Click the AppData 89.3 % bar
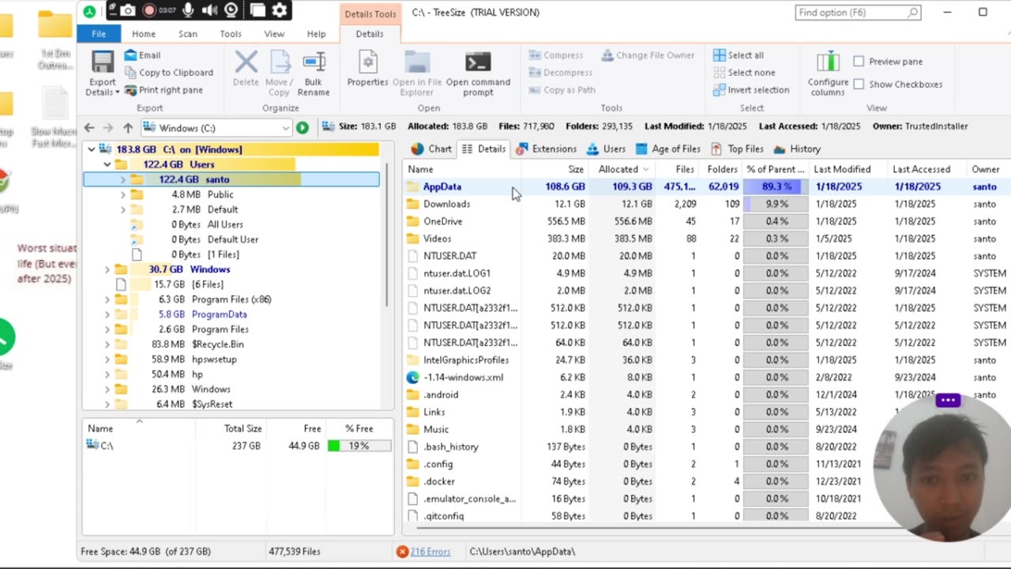Image resolution: width=1011 pixels, height=569 pixels. [x=776, y=187]
